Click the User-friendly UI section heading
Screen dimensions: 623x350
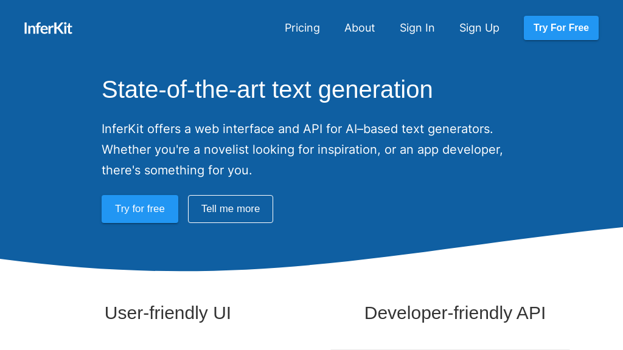[x=167, y=313]
